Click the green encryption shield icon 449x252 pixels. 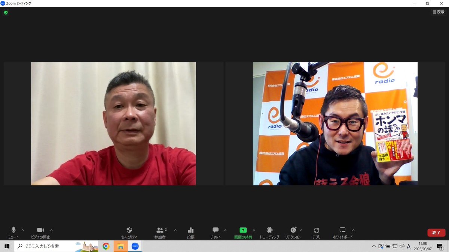[x=6, y=12]
